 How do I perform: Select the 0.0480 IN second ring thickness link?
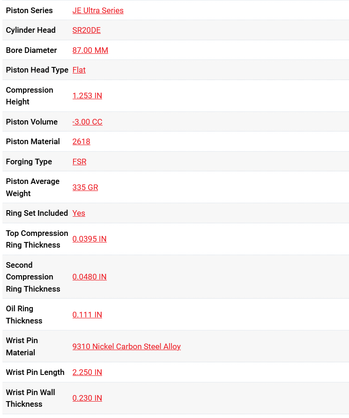click(89, 277)
